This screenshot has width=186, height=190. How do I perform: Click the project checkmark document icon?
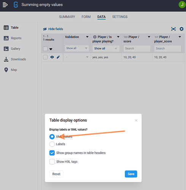click(x=16, y=5)
